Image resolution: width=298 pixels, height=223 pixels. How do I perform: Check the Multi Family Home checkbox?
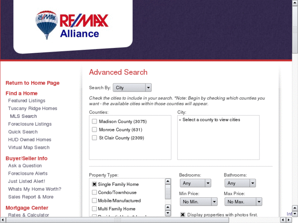pos(94,209)
